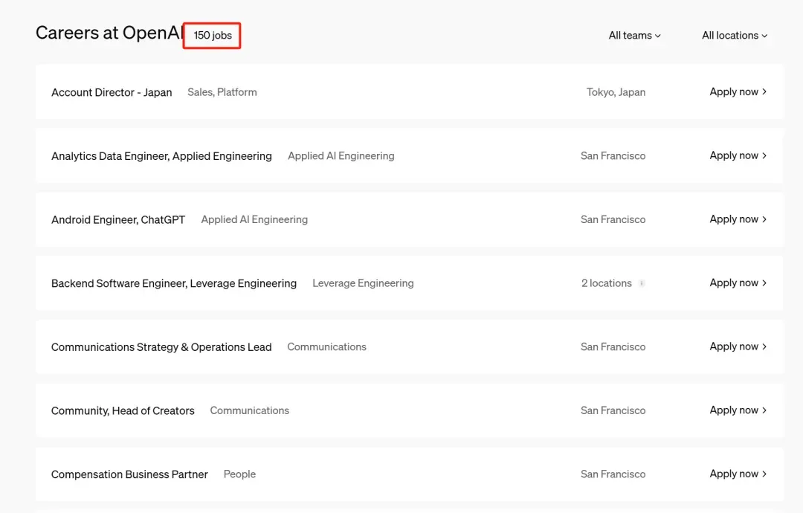
Task: Apply now for Backend Software Engineer role
Action: point(738,283)
